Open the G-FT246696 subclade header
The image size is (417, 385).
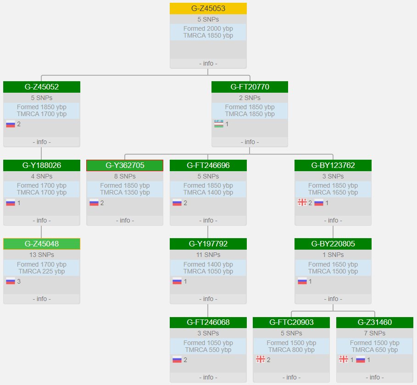click(208, 165)
